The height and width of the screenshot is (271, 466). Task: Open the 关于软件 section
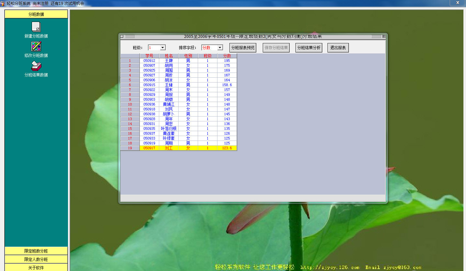tap(36, 267)
